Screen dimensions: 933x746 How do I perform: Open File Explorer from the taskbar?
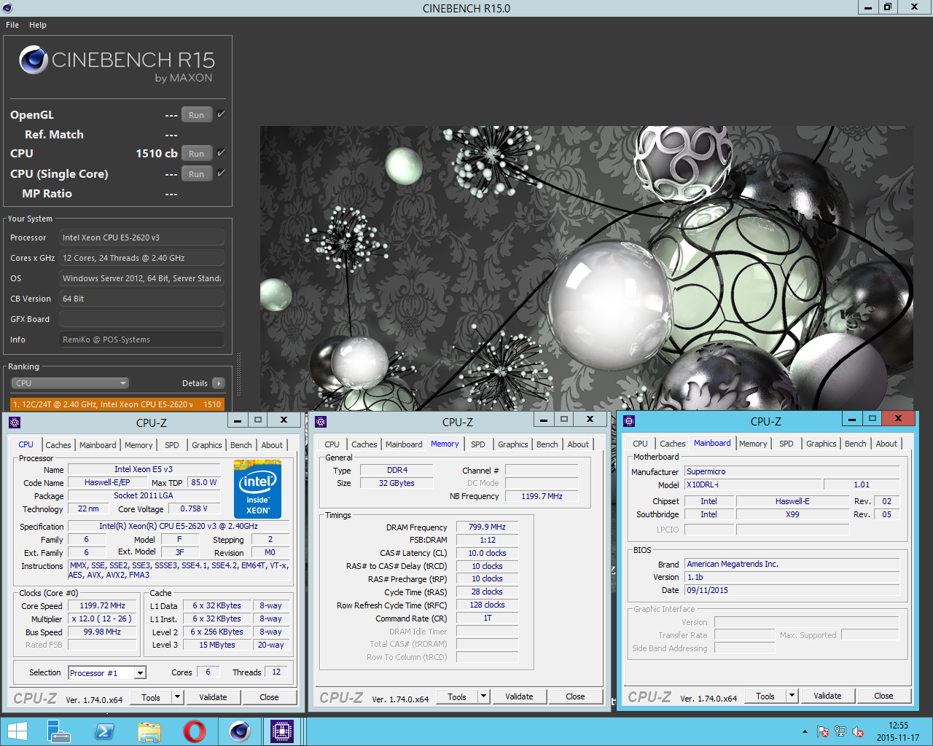pyautogui.click(x=149, y=731)
